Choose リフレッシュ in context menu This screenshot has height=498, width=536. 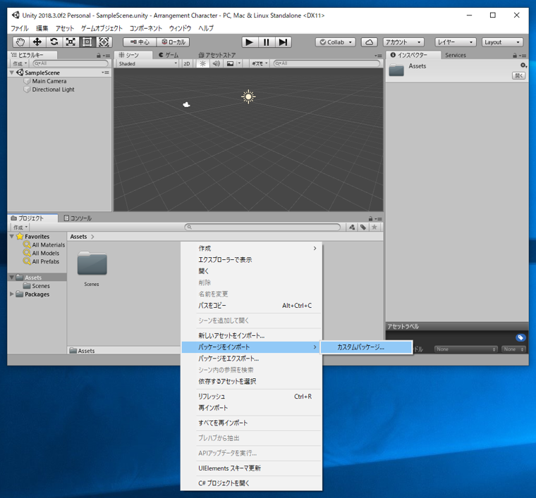point(251,397)
